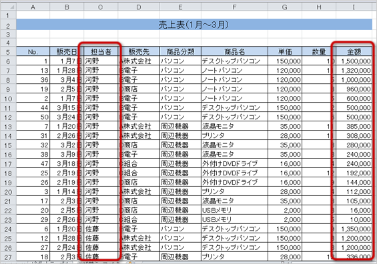The width and height of the screenshot is (377, 264).
Task: Select column B header
Action: 67,7
